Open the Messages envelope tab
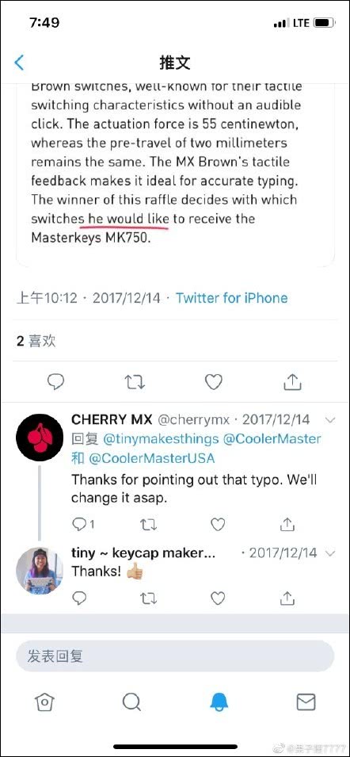The width and height of the screenshot is (350, 757). coord(306,702)
